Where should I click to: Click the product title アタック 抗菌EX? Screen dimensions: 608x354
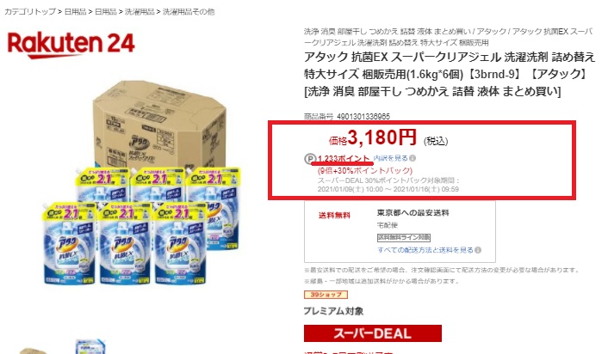[x=450, y=74]
